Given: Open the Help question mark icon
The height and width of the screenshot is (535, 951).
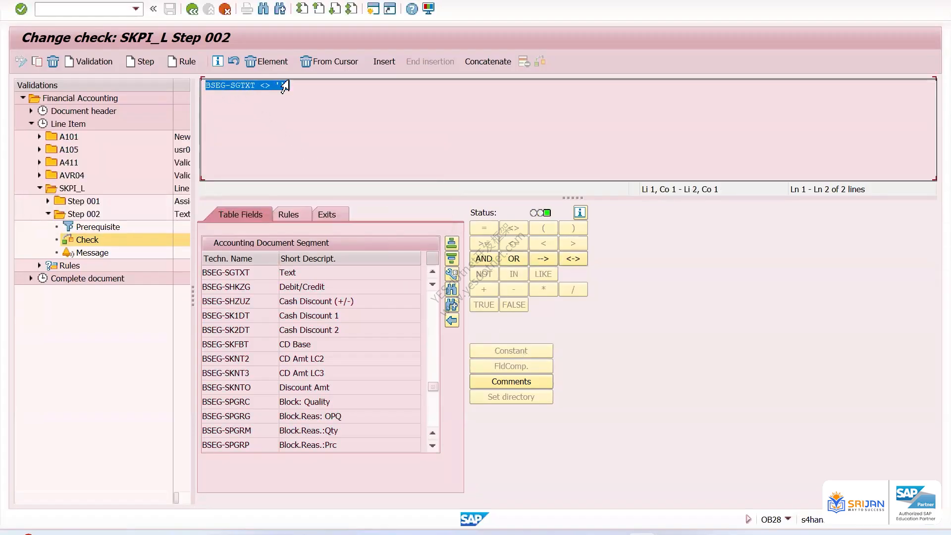Looking at the screenshot, I should pos(412,9).
